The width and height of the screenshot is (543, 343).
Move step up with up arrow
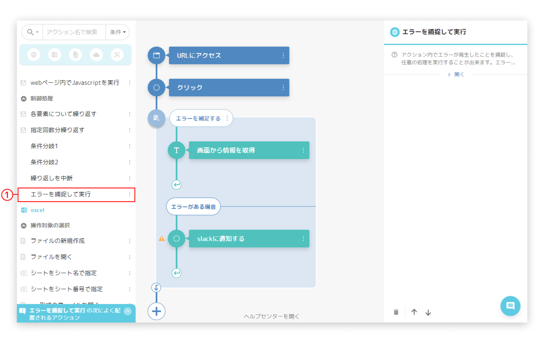(414, 312)
